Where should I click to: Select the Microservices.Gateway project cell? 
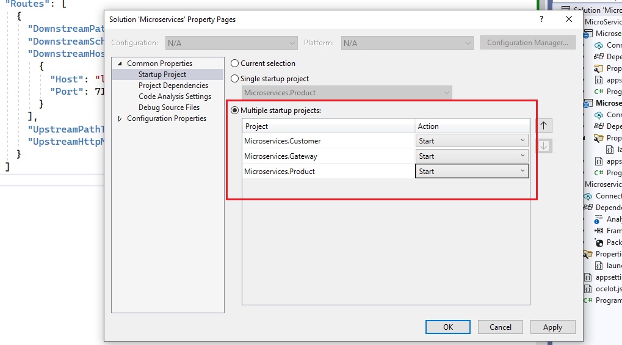[x=328, y=156]
